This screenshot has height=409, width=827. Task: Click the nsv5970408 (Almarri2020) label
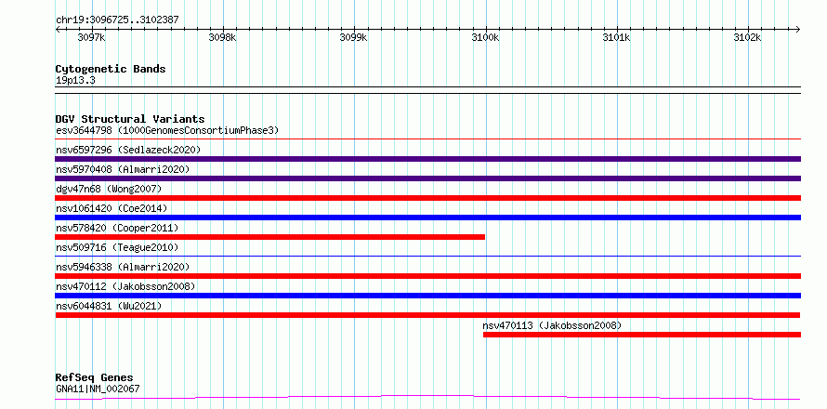coord(123,169)
